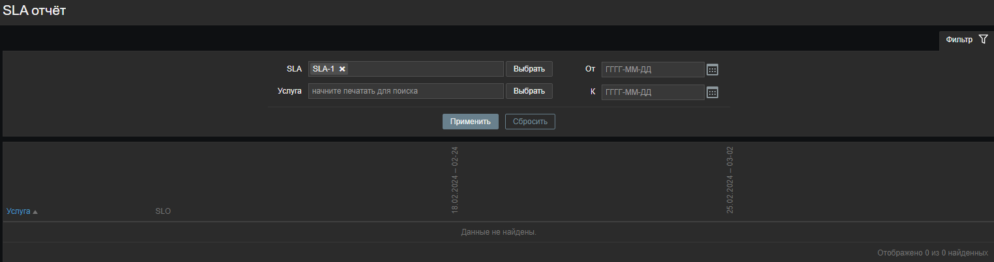Viewport: 994px width, 262px height.
Task: Click the funnel icon next to Фильтр
Action: 983,40
